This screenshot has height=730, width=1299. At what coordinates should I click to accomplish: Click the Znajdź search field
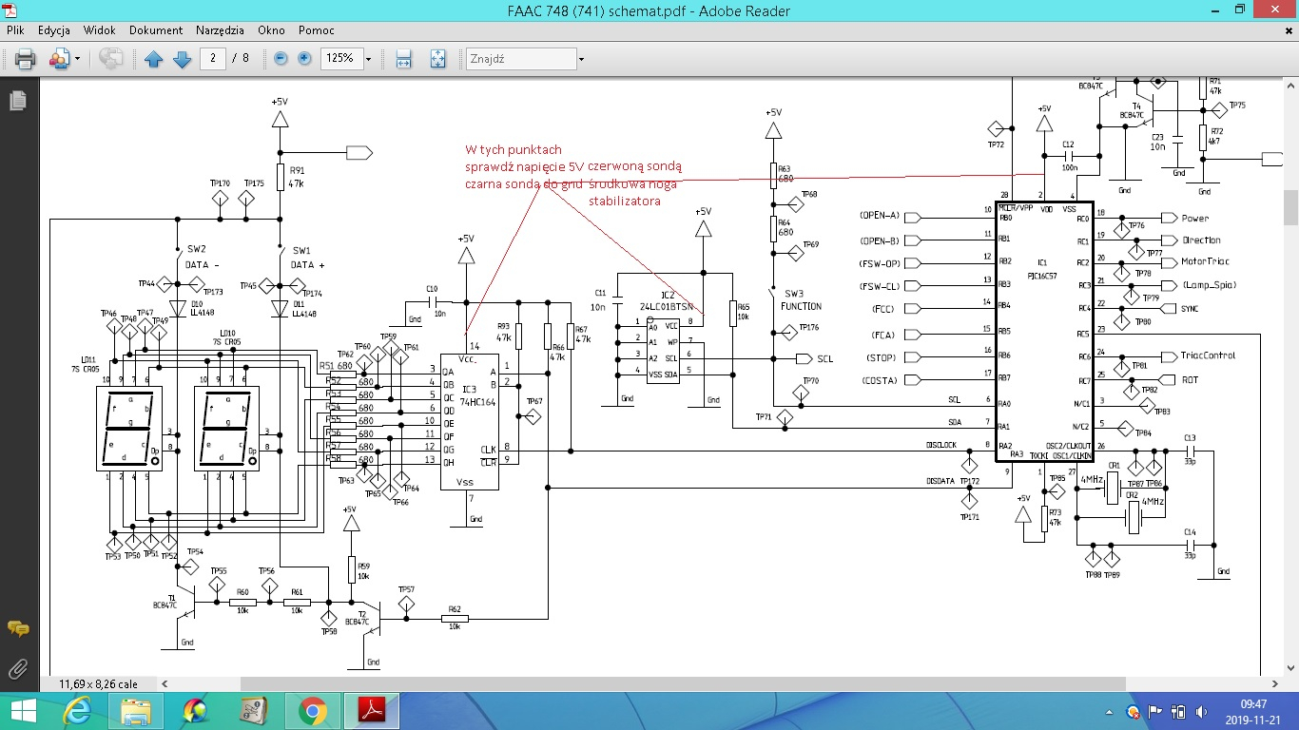coord(520,59)
